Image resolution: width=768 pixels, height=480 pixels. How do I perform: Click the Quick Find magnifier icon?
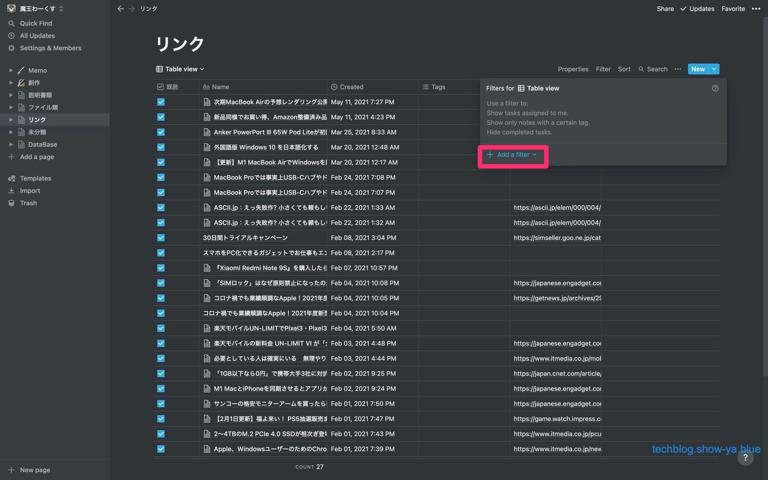click(11, 23)
